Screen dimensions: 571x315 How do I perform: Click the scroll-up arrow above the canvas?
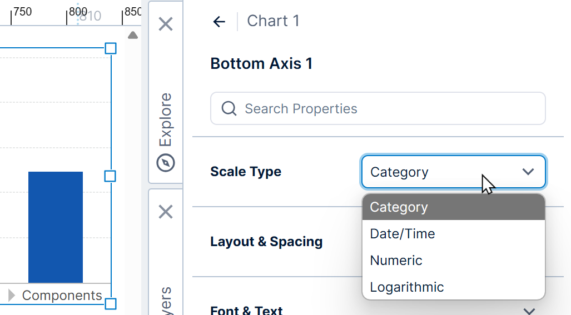point(132,36)
